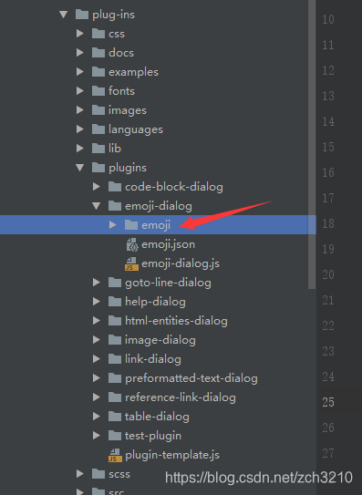Click the project tree vertical scrollbar thumb

(312, 144)
